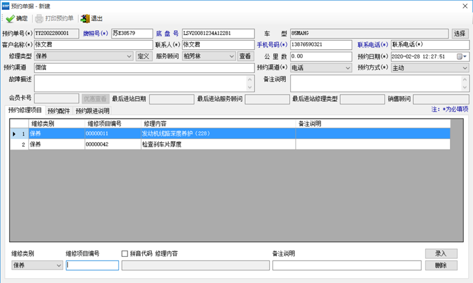
Task: Click the 确定 confirm toolbar icon
Action: coord(10,19)
